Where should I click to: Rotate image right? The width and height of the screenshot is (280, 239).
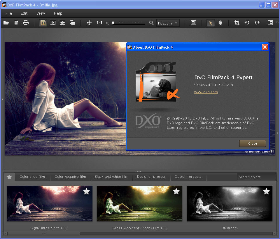[257, 23]
